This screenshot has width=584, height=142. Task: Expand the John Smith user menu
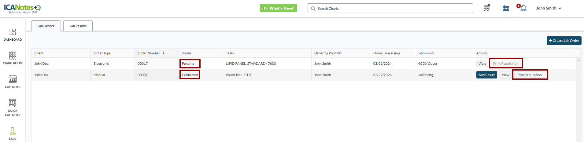pyautogui.click(x=549, y=8)
